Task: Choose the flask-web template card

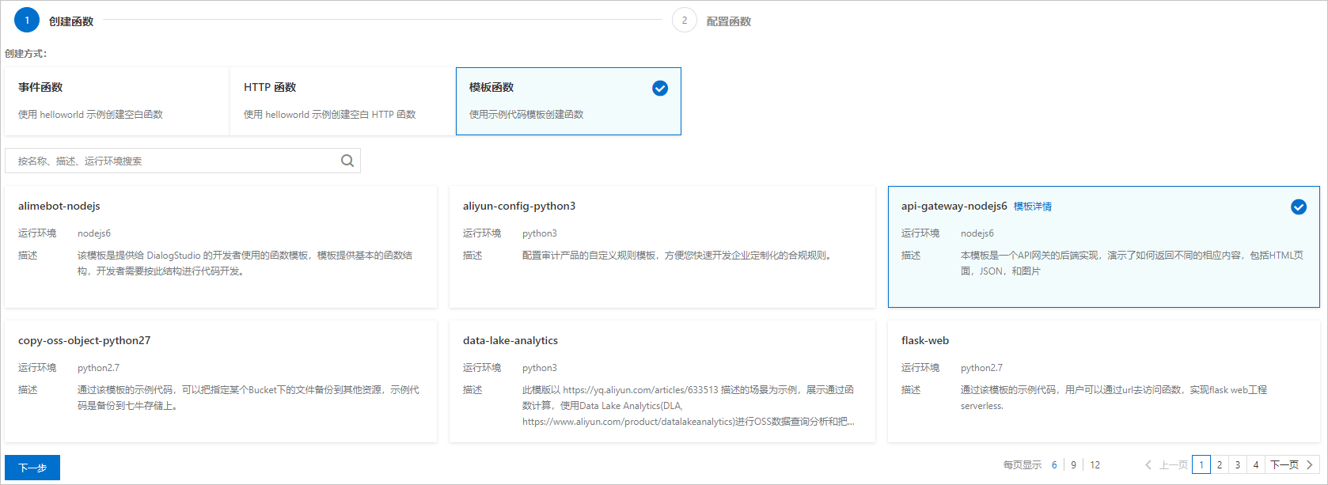Action: pos(1104,381)
